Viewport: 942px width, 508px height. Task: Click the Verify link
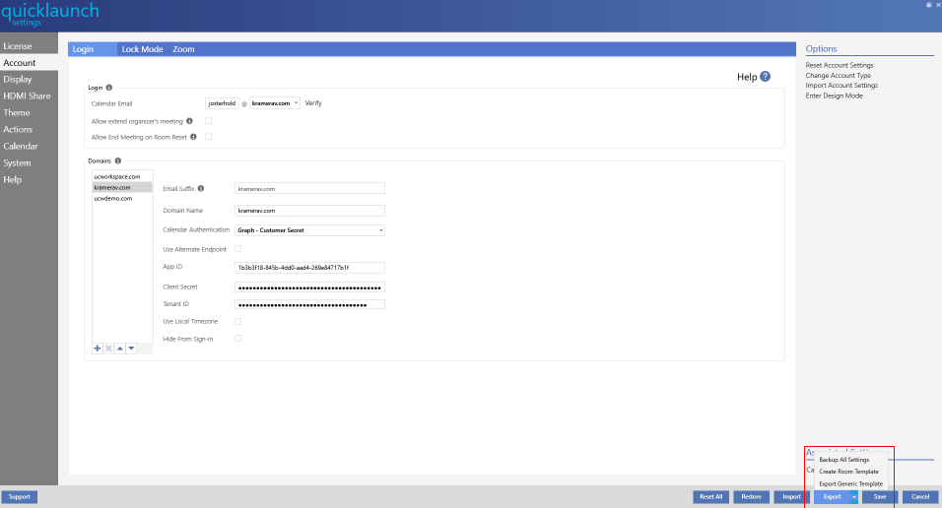(x=313, y=103)
